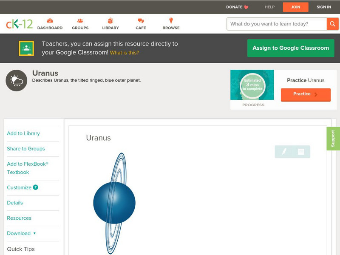
Task: Click the Uranus page title heading
Action: coord(45,73)
